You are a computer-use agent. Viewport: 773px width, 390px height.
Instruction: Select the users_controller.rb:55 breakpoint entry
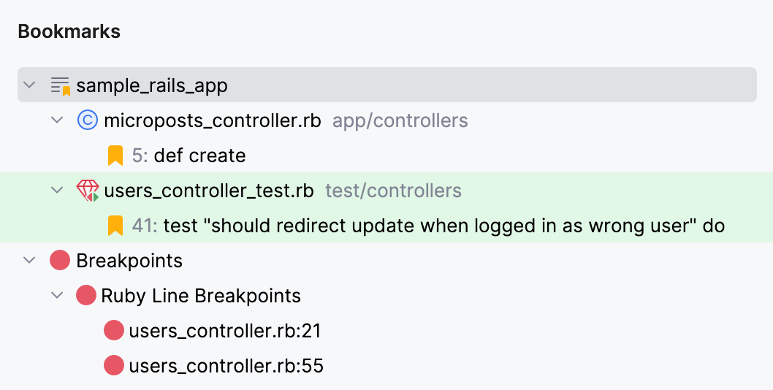click(x=226, y=365)
